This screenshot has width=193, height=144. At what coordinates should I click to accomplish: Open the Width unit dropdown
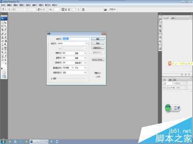coord(80,53)
